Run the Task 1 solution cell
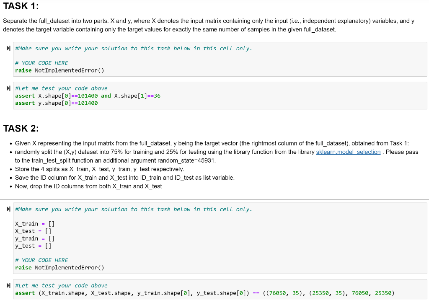Screen dimensions: 429x305 click(x=8, y=48)
